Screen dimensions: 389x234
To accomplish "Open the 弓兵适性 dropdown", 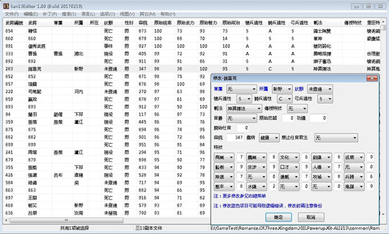I will (325, 99).
